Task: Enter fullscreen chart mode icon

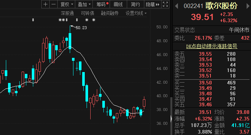Action: pyautogui.click(x=165, y=4)
